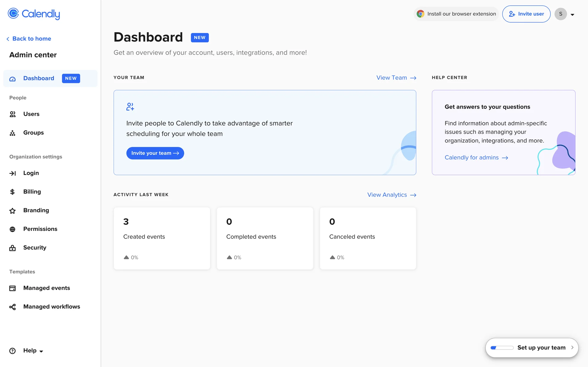Open the Created events stat card
The height and width of the screenshot is (367, 588).
[x=162, y=238]
